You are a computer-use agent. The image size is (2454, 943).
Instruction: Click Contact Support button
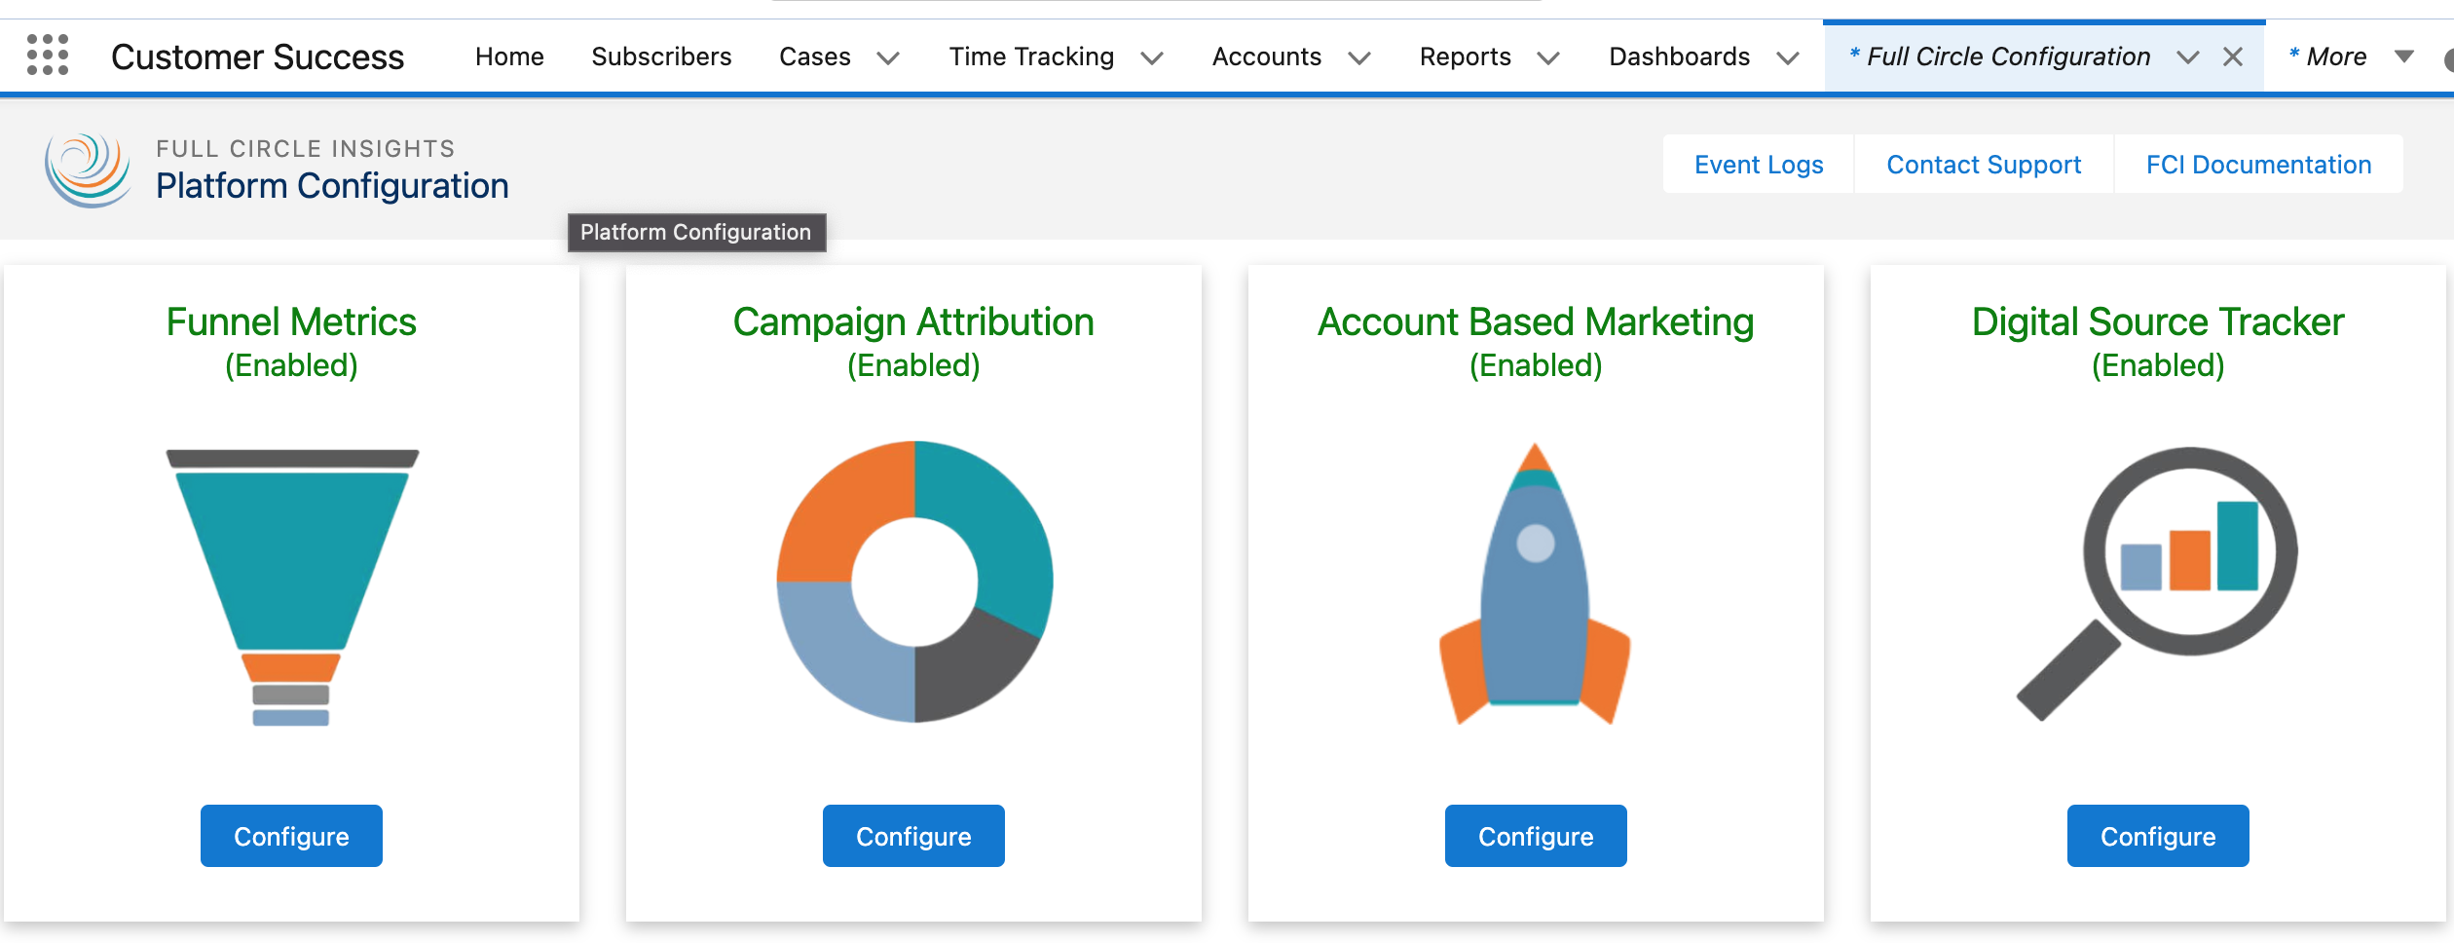(x=1984, y=165)
